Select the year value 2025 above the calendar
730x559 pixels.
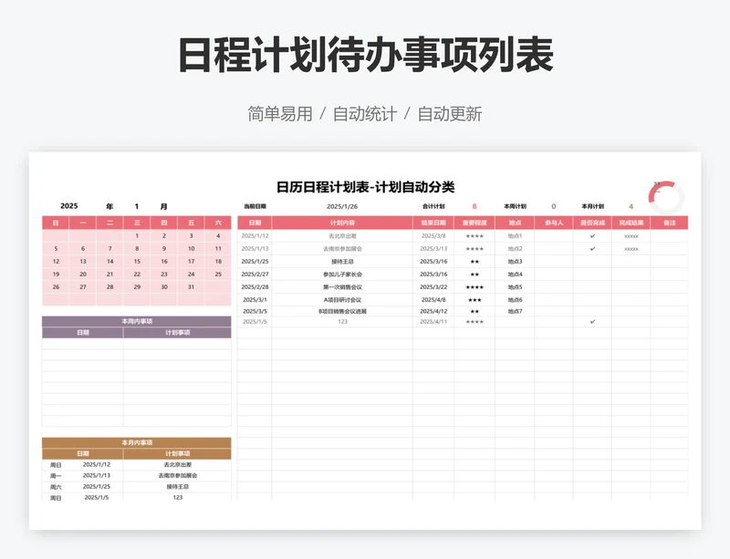point(69,206)
